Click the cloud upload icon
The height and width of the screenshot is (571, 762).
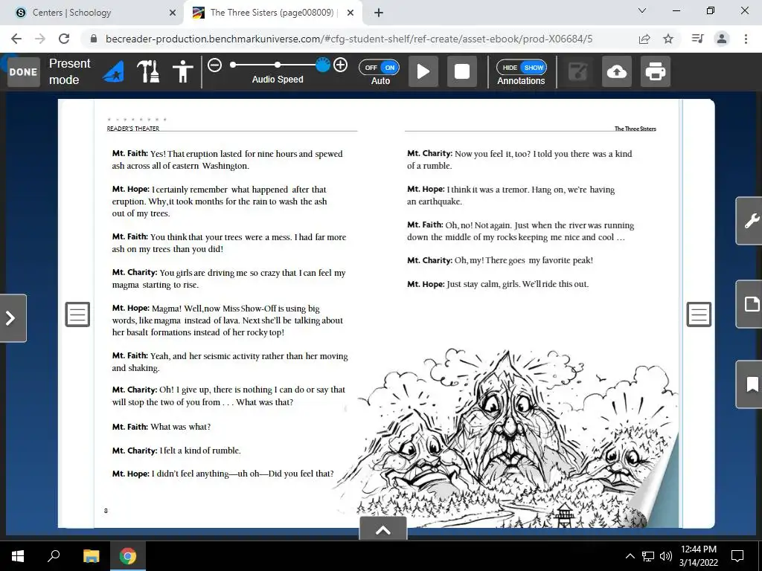pos(617,72)
